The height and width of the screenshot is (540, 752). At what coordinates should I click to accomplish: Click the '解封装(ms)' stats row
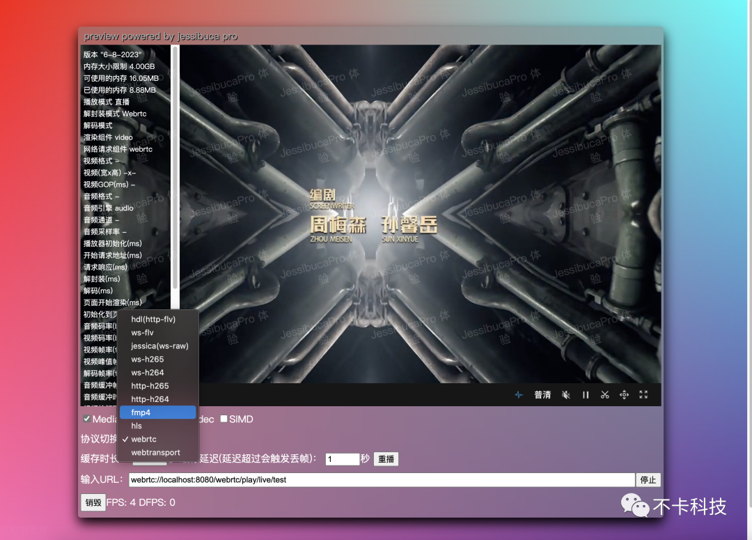point(102,279)
